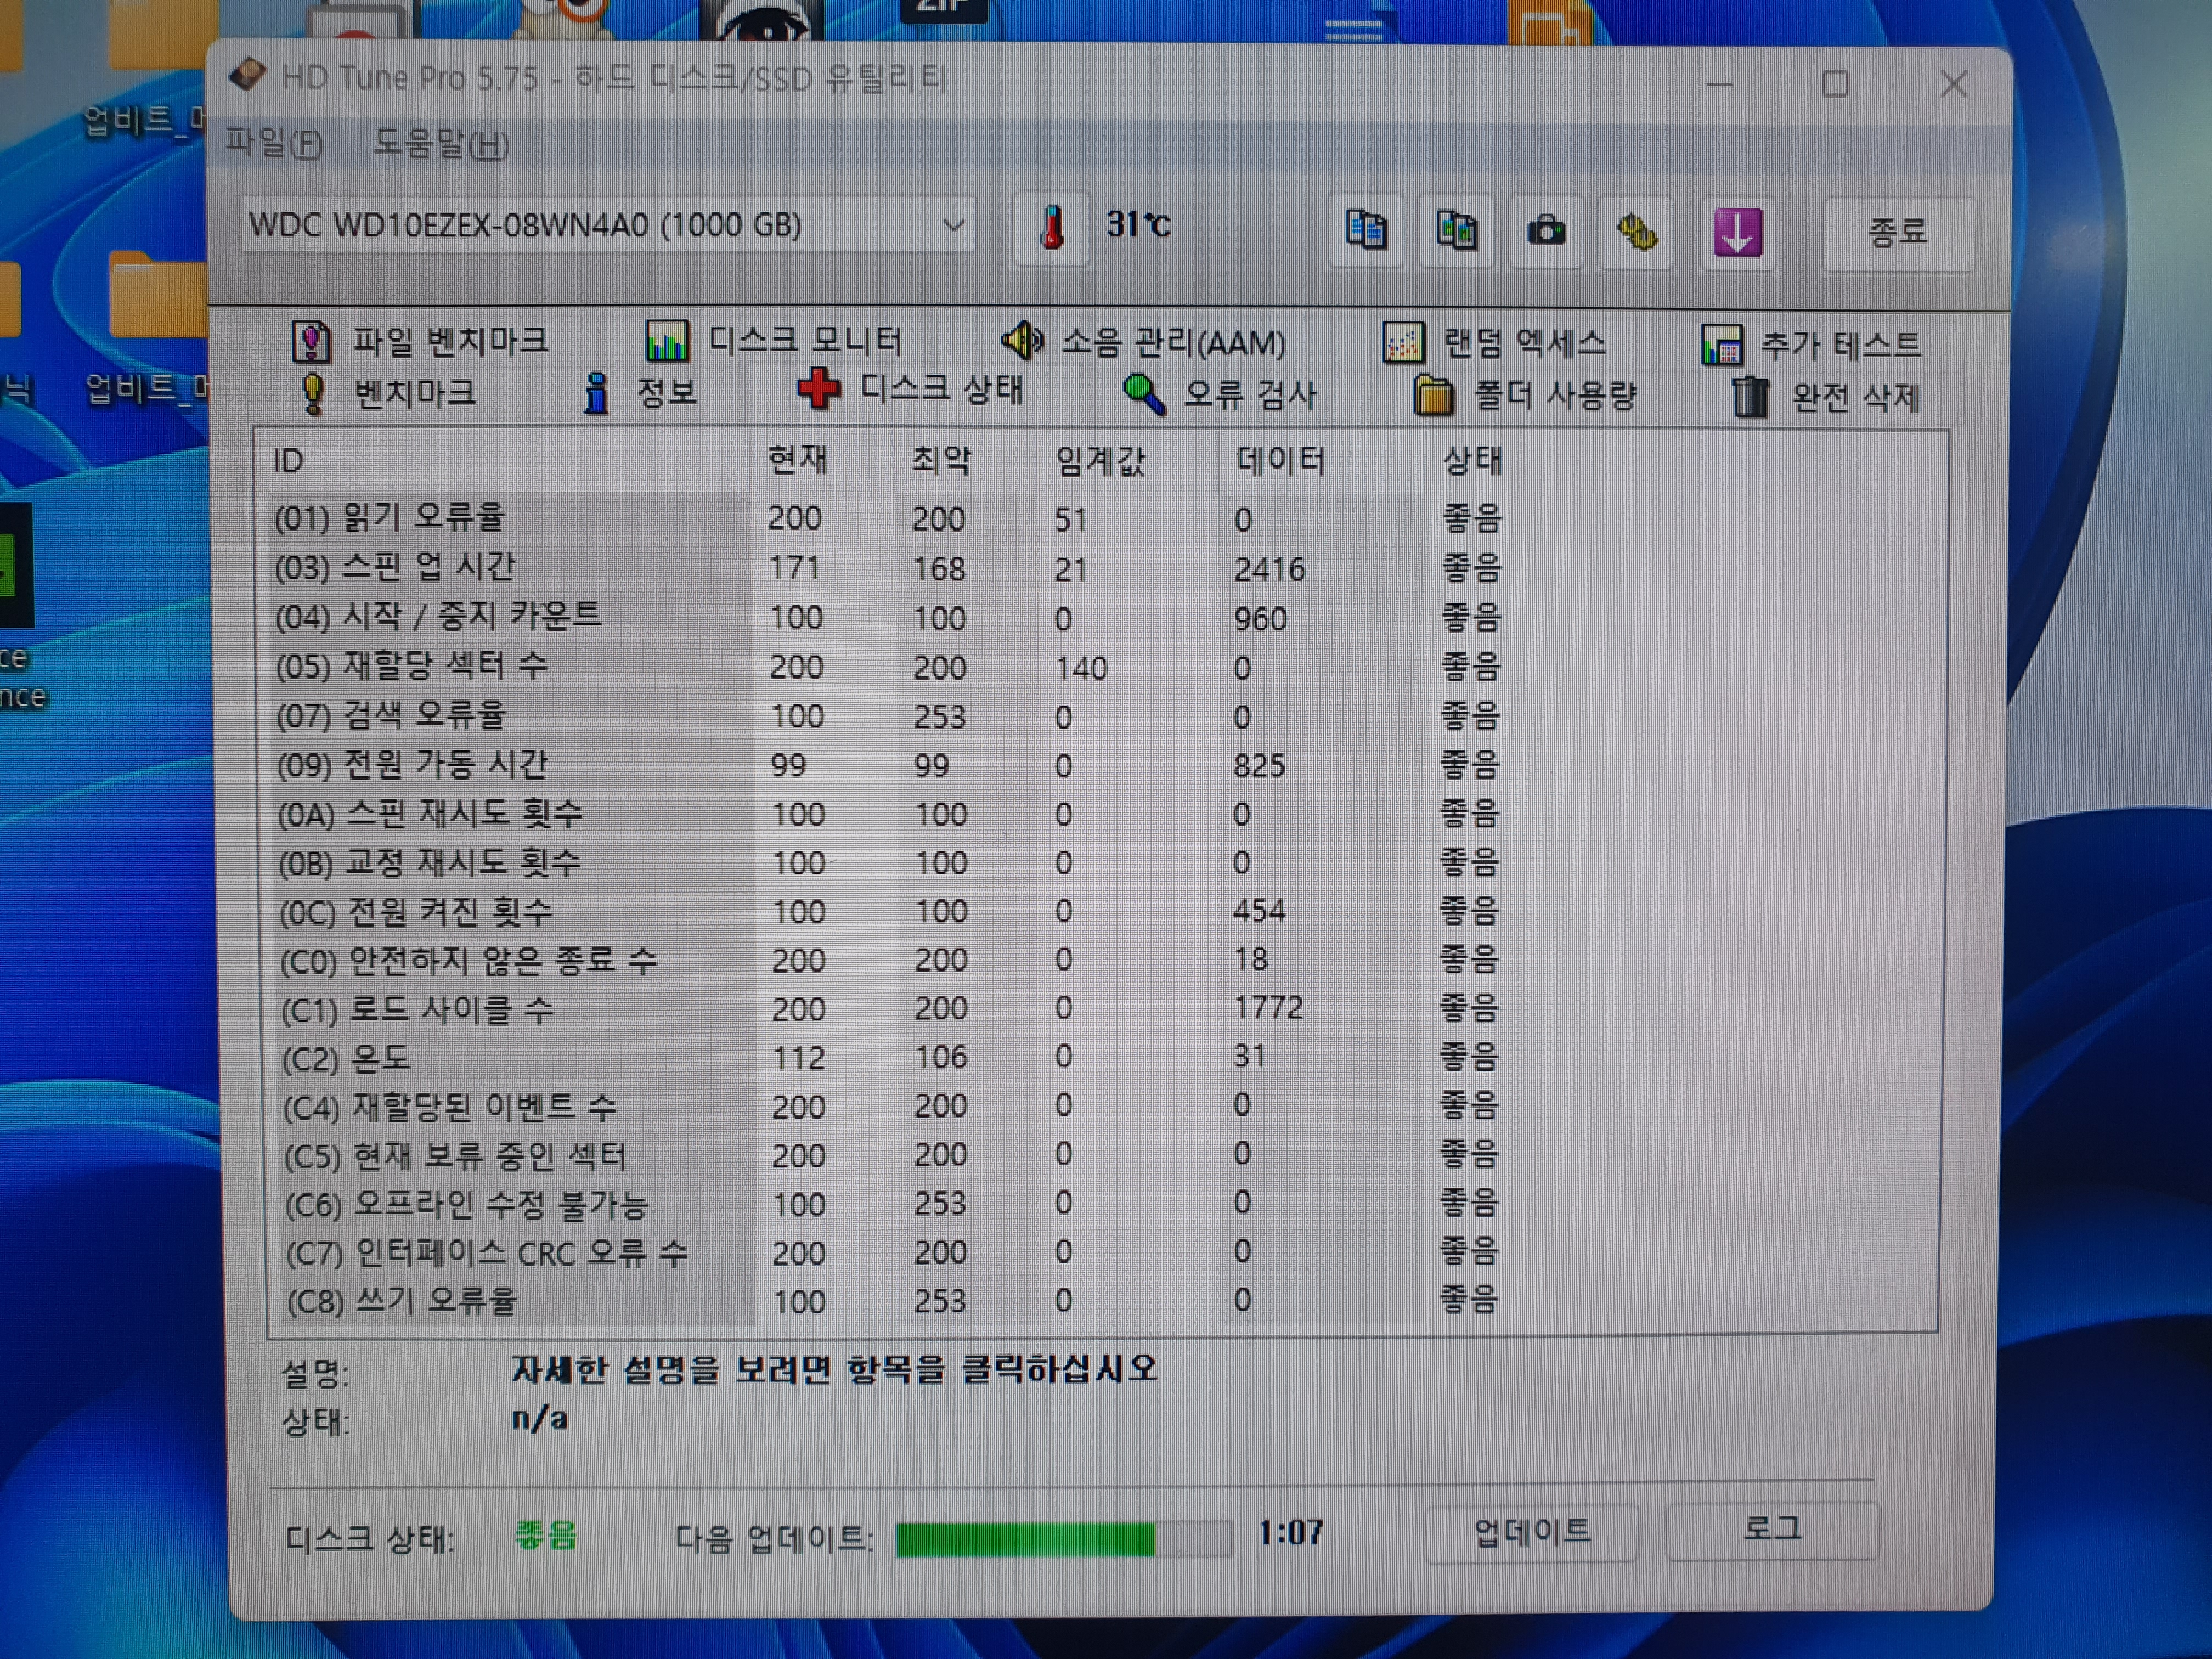The height and width of the screenshot is (1659, 2212).
Task: Open the 도움말(H) menu
Action: (x=440, y=145)
